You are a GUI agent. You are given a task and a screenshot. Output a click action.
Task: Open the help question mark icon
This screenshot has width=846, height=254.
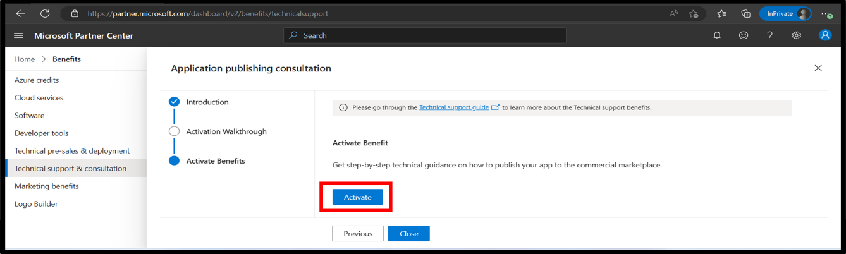[x=769, y=35]
